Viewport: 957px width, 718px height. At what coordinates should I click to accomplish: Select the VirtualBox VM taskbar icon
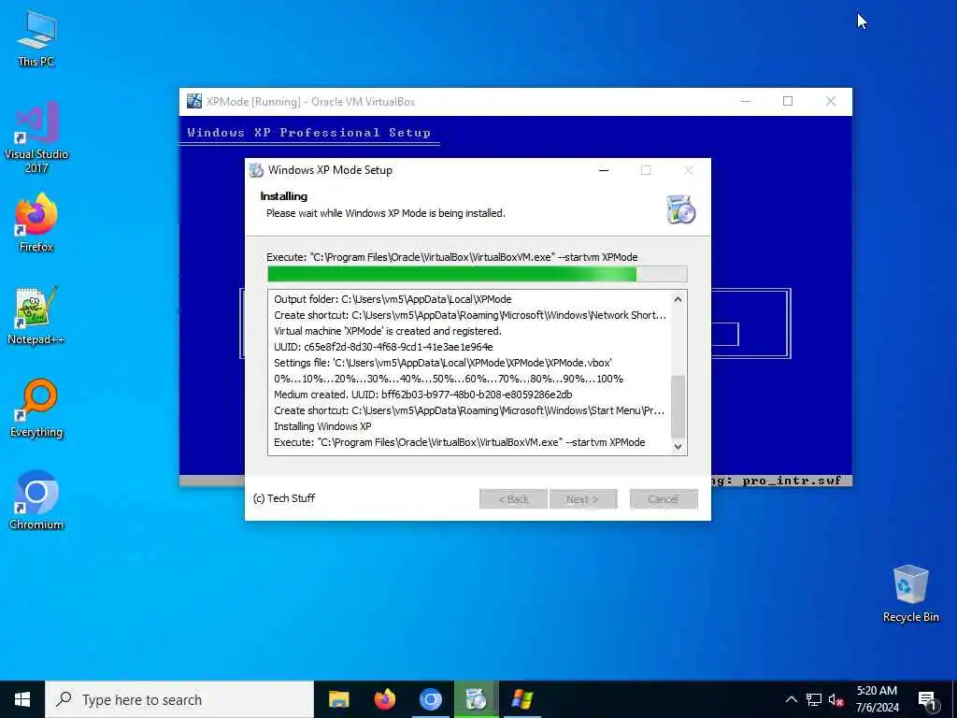coord(522,699)
